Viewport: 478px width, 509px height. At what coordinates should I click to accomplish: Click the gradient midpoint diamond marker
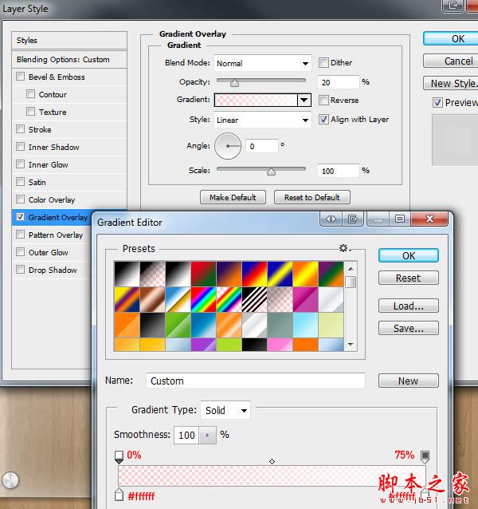pos(272,461)
